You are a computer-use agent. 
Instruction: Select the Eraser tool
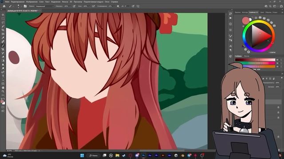3,57
